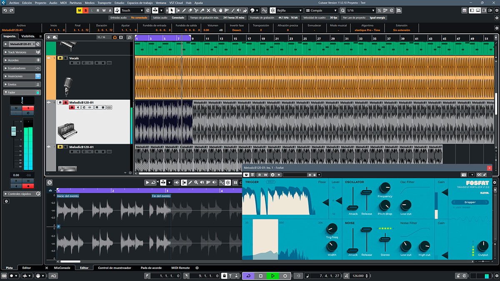
Task: Open the VST Cloud menu
Action: point(176,2)
